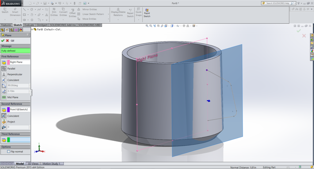Image resolution: width=314 pixels, height=169 pixels.
Task: Open the PropertyManager tab icon
Action: click(x=7, y=30)
